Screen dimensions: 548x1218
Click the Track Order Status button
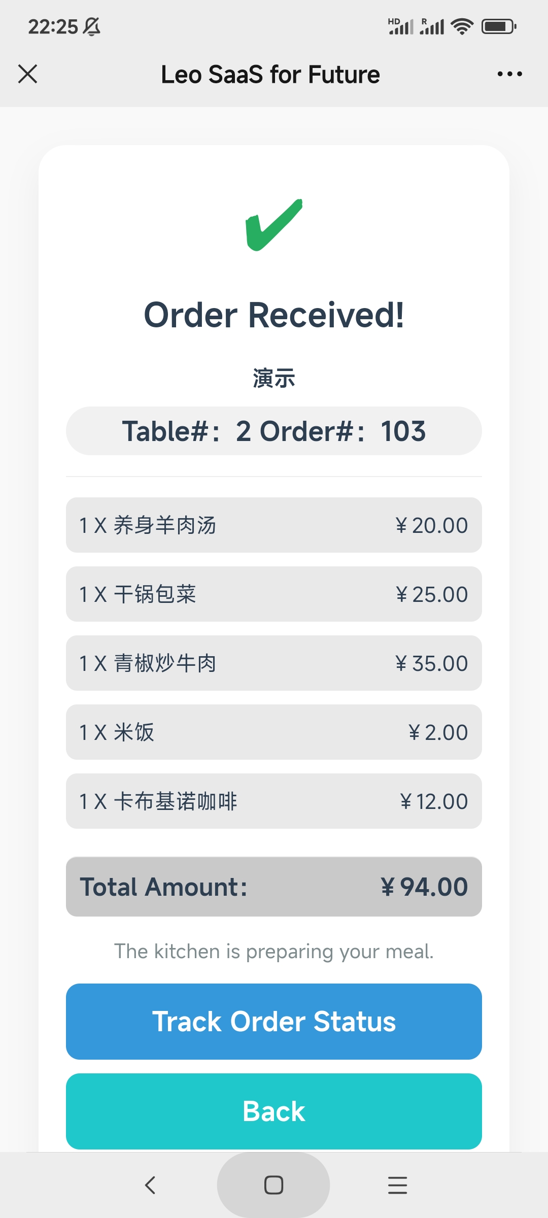point(274,1022)
